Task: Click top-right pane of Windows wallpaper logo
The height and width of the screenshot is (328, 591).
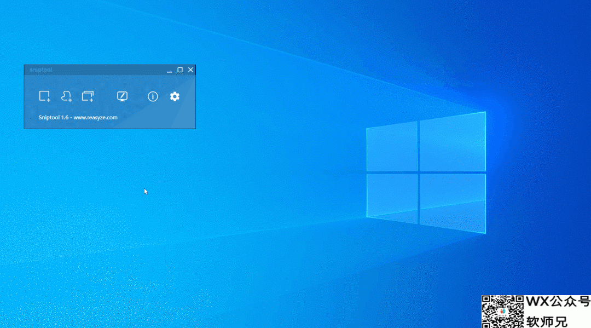Action: pos(453,142)
